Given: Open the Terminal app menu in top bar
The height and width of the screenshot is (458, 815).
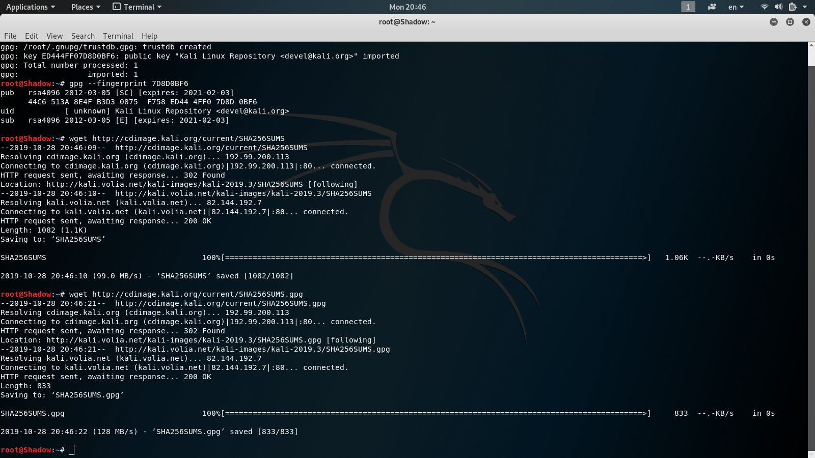Looking at the screenshot, I should pos(137,7).
